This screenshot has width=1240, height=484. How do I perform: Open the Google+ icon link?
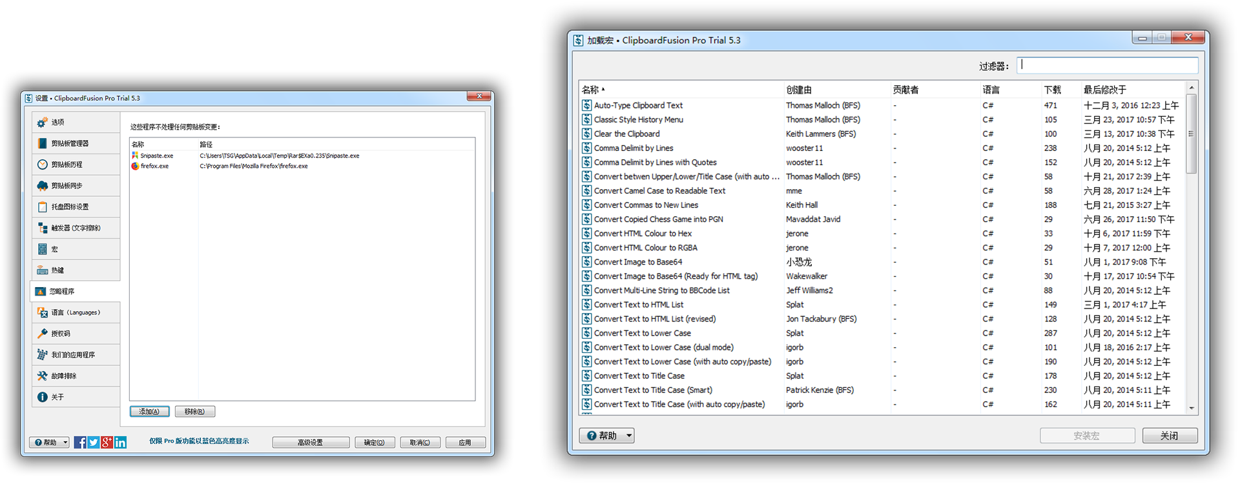[107, 442]
